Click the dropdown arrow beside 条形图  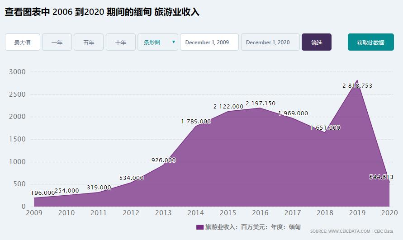pos(173,42)
